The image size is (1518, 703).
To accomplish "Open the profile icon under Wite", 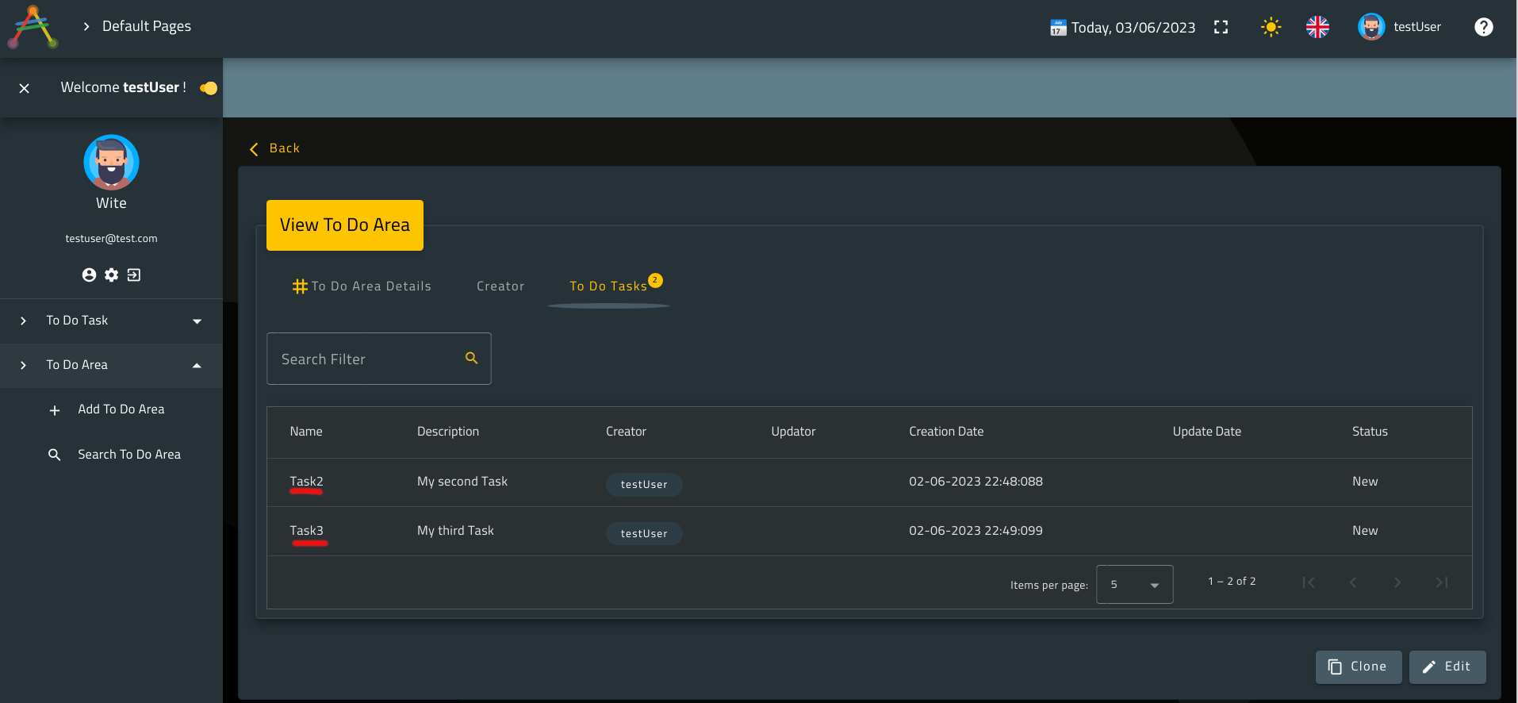I will (89, 275).
